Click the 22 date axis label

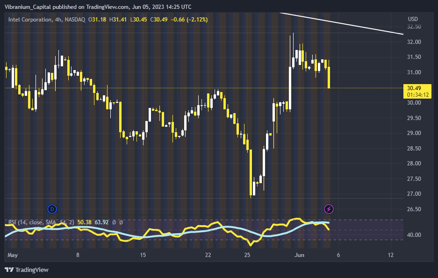[208, 255]
